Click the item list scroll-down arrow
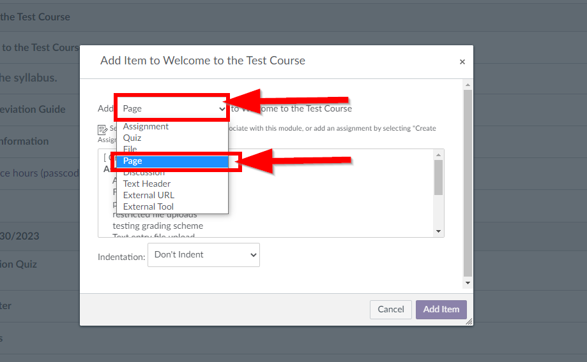Viewport: 587px width, 362px height. coord(438,231)
